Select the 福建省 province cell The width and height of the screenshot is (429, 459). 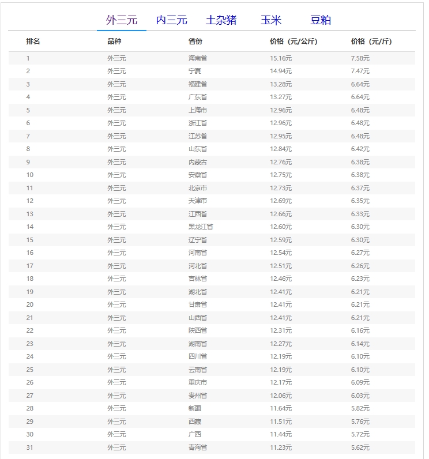(x=198, y=84)
